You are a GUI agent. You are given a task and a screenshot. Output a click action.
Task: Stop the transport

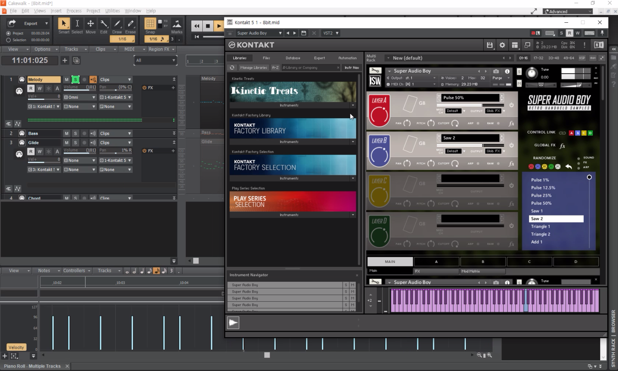tap(208, 26)
